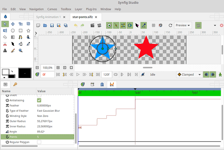Open the Clamped interpolation dropdown
Image resolution: width=224 pixels, height=150 pixels.
point(189,74)
